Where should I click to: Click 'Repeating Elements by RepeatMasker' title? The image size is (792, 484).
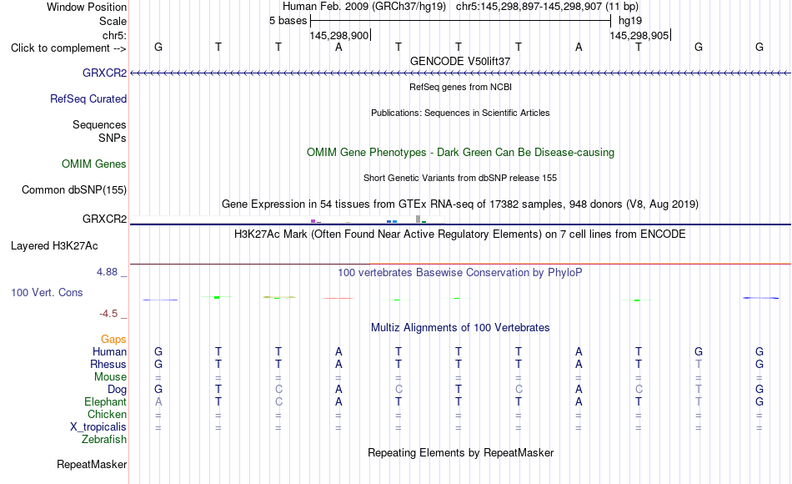click(461, 452)
